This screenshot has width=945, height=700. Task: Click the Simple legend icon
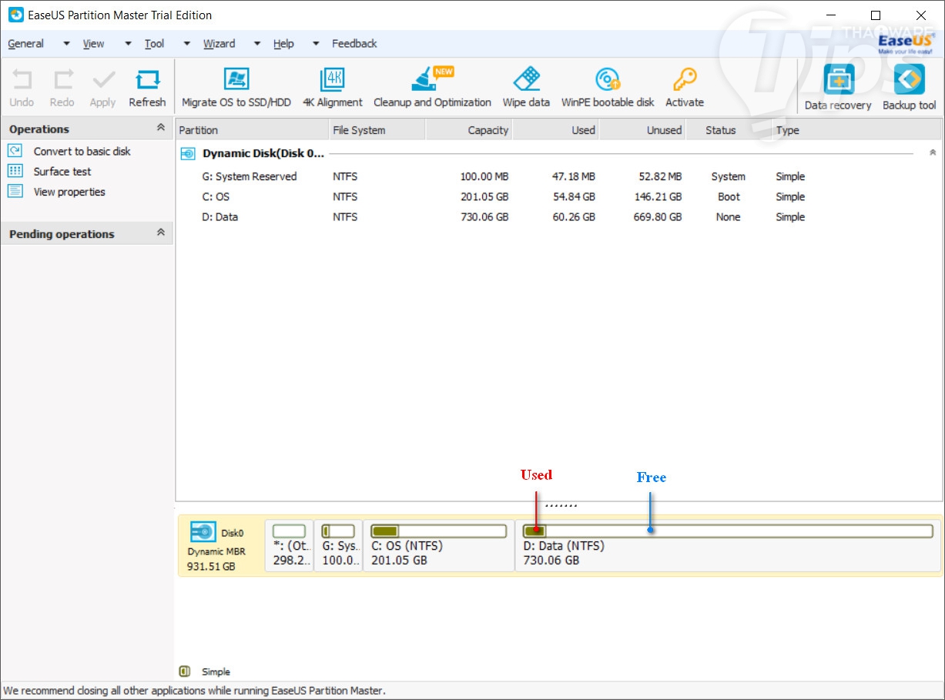click(x=185, y=672)
